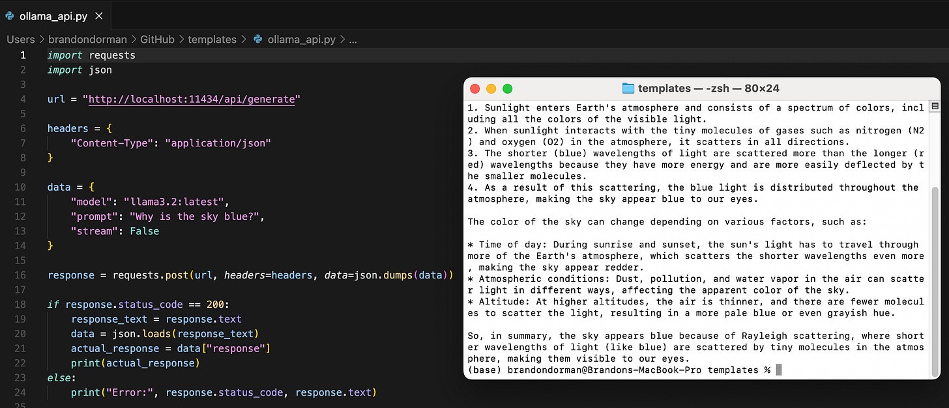The height and width of the screenshot is (408, 949).
Task: Click the print("Error:") statement line
Action: click(224, 392)
